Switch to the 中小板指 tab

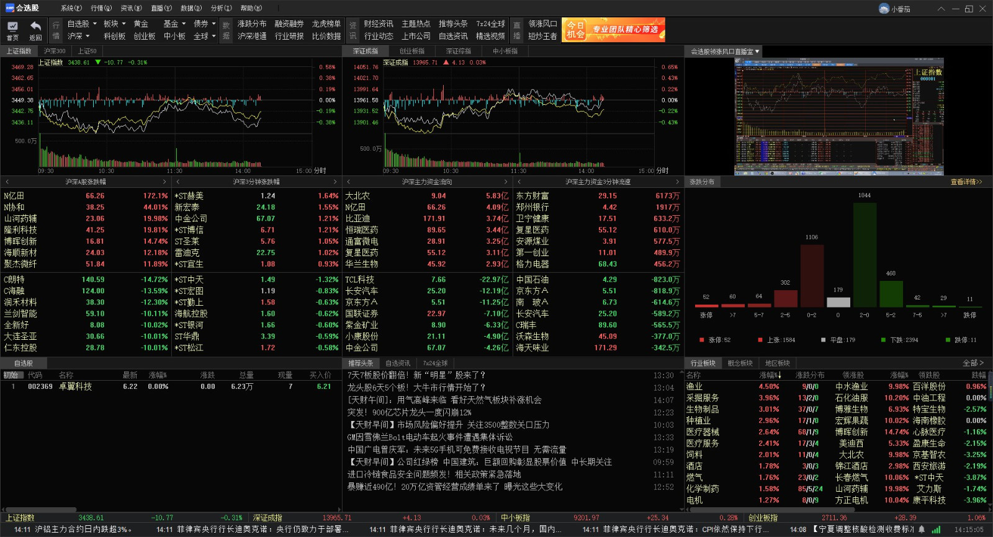[x=505, y=51]
